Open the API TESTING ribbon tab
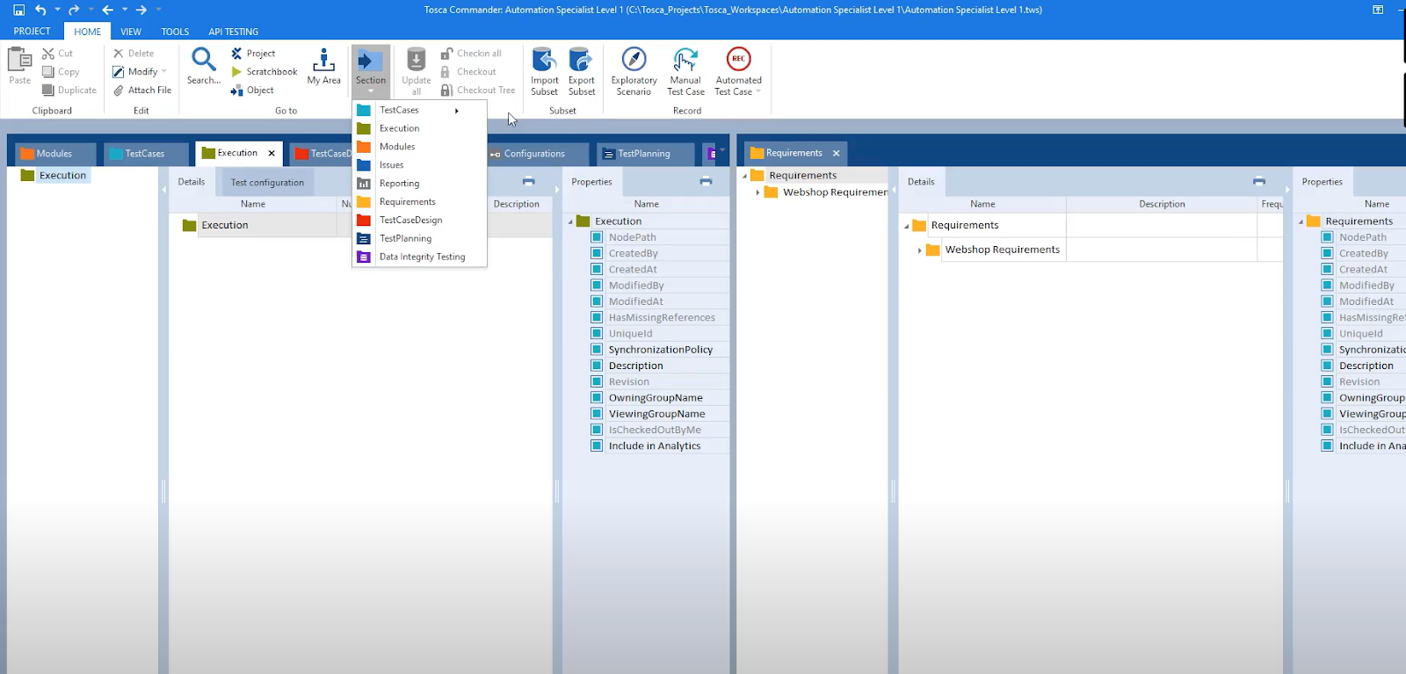Screen dimensions: 1406x674 [x=233, y=32]
